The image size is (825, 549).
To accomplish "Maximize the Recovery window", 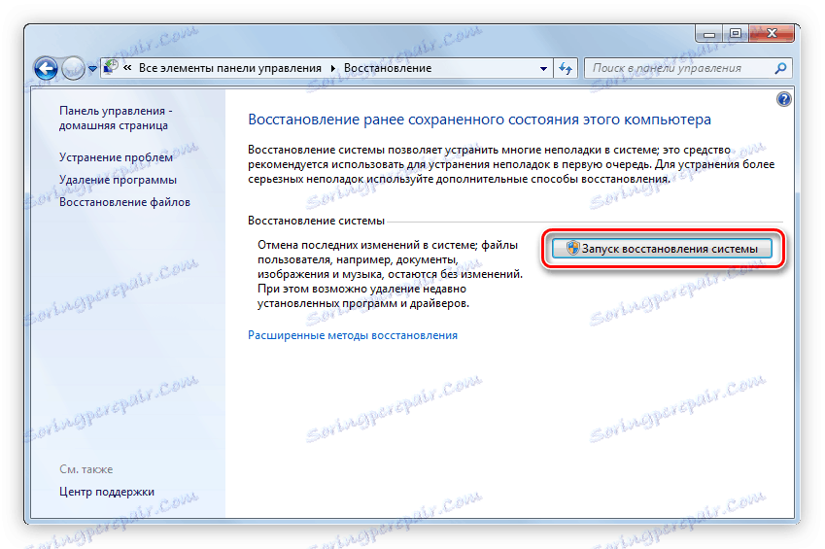I will pos(735,34).
